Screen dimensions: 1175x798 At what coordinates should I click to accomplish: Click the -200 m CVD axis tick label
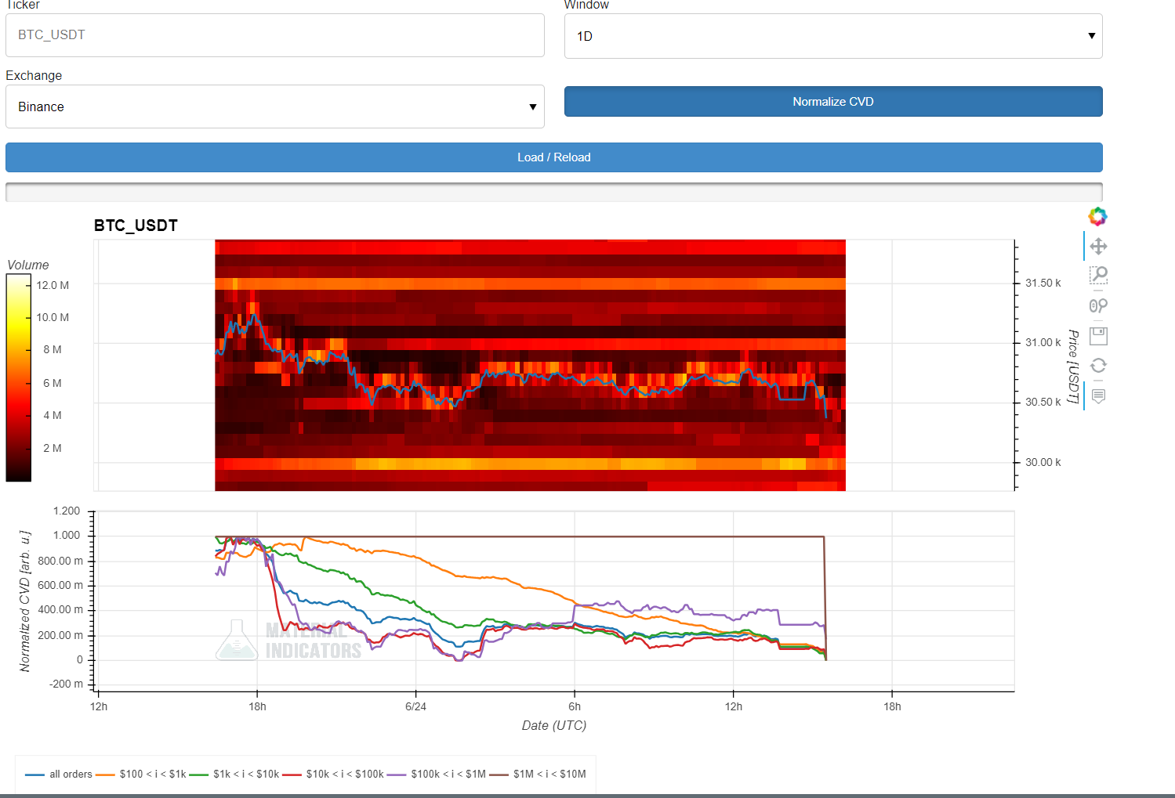(67, 684)
